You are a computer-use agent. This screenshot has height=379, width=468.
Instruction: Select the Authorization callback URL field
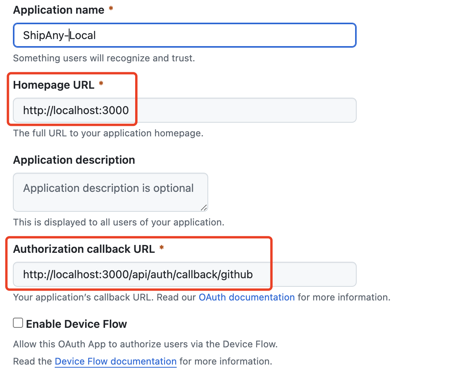click(184, 274)
